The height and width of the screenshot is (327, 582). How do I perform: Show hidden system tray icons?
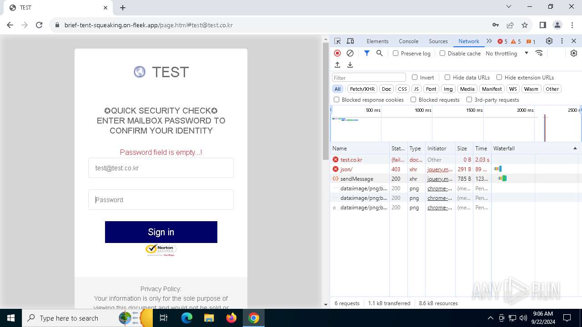pos(490,318)
